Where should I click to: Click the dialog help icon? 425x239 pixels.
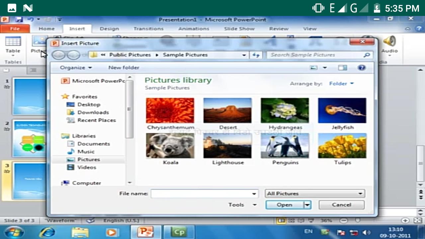pyautogui.click(x=362, y=68)
